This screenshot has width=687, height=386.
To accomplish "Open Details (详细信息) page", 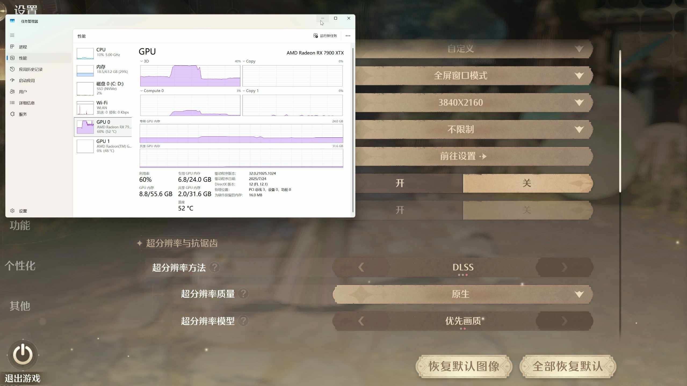I will (27, 103).
